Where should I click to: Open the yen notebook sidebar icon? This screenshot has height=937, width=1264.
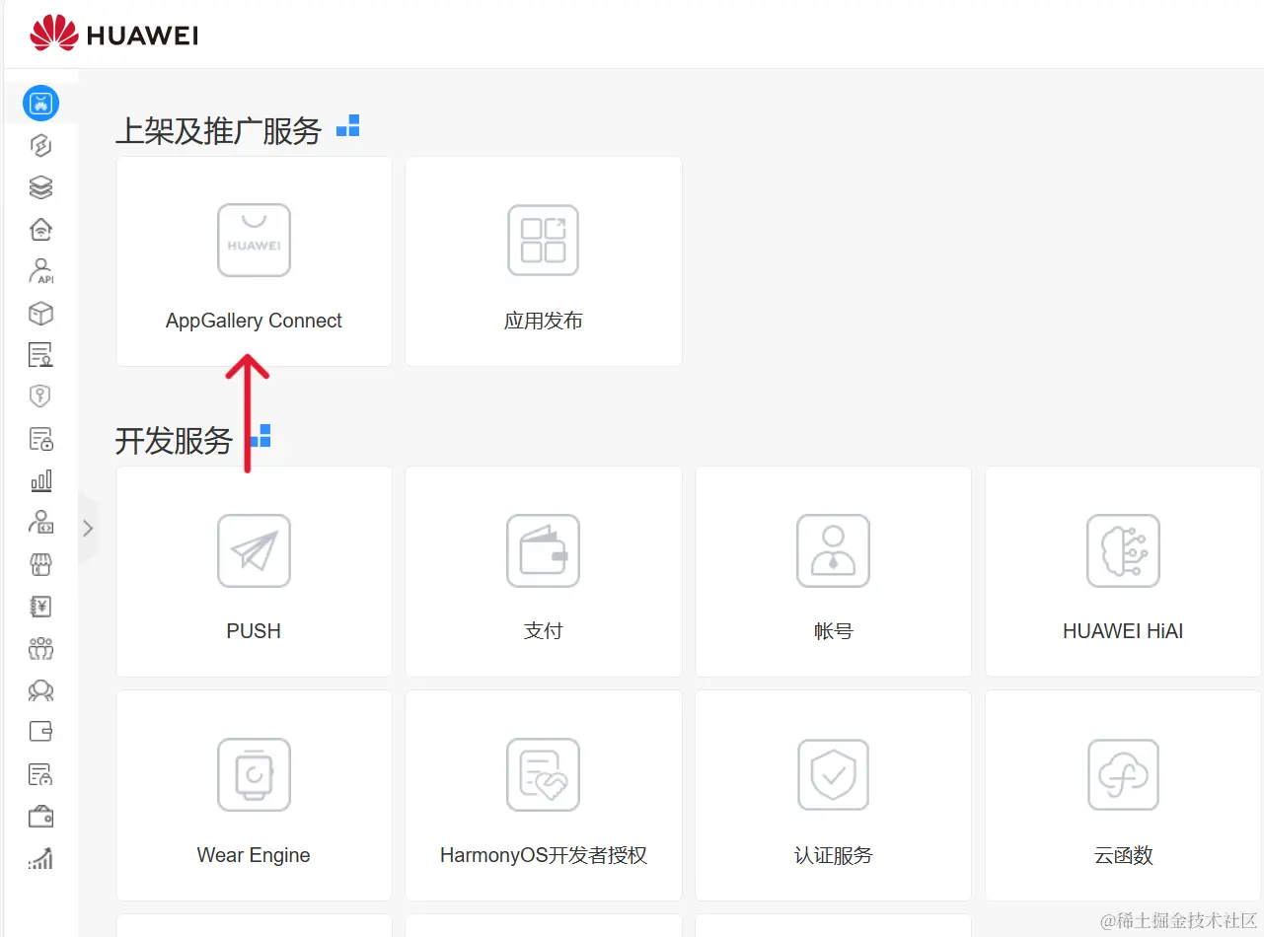[40, 607]
